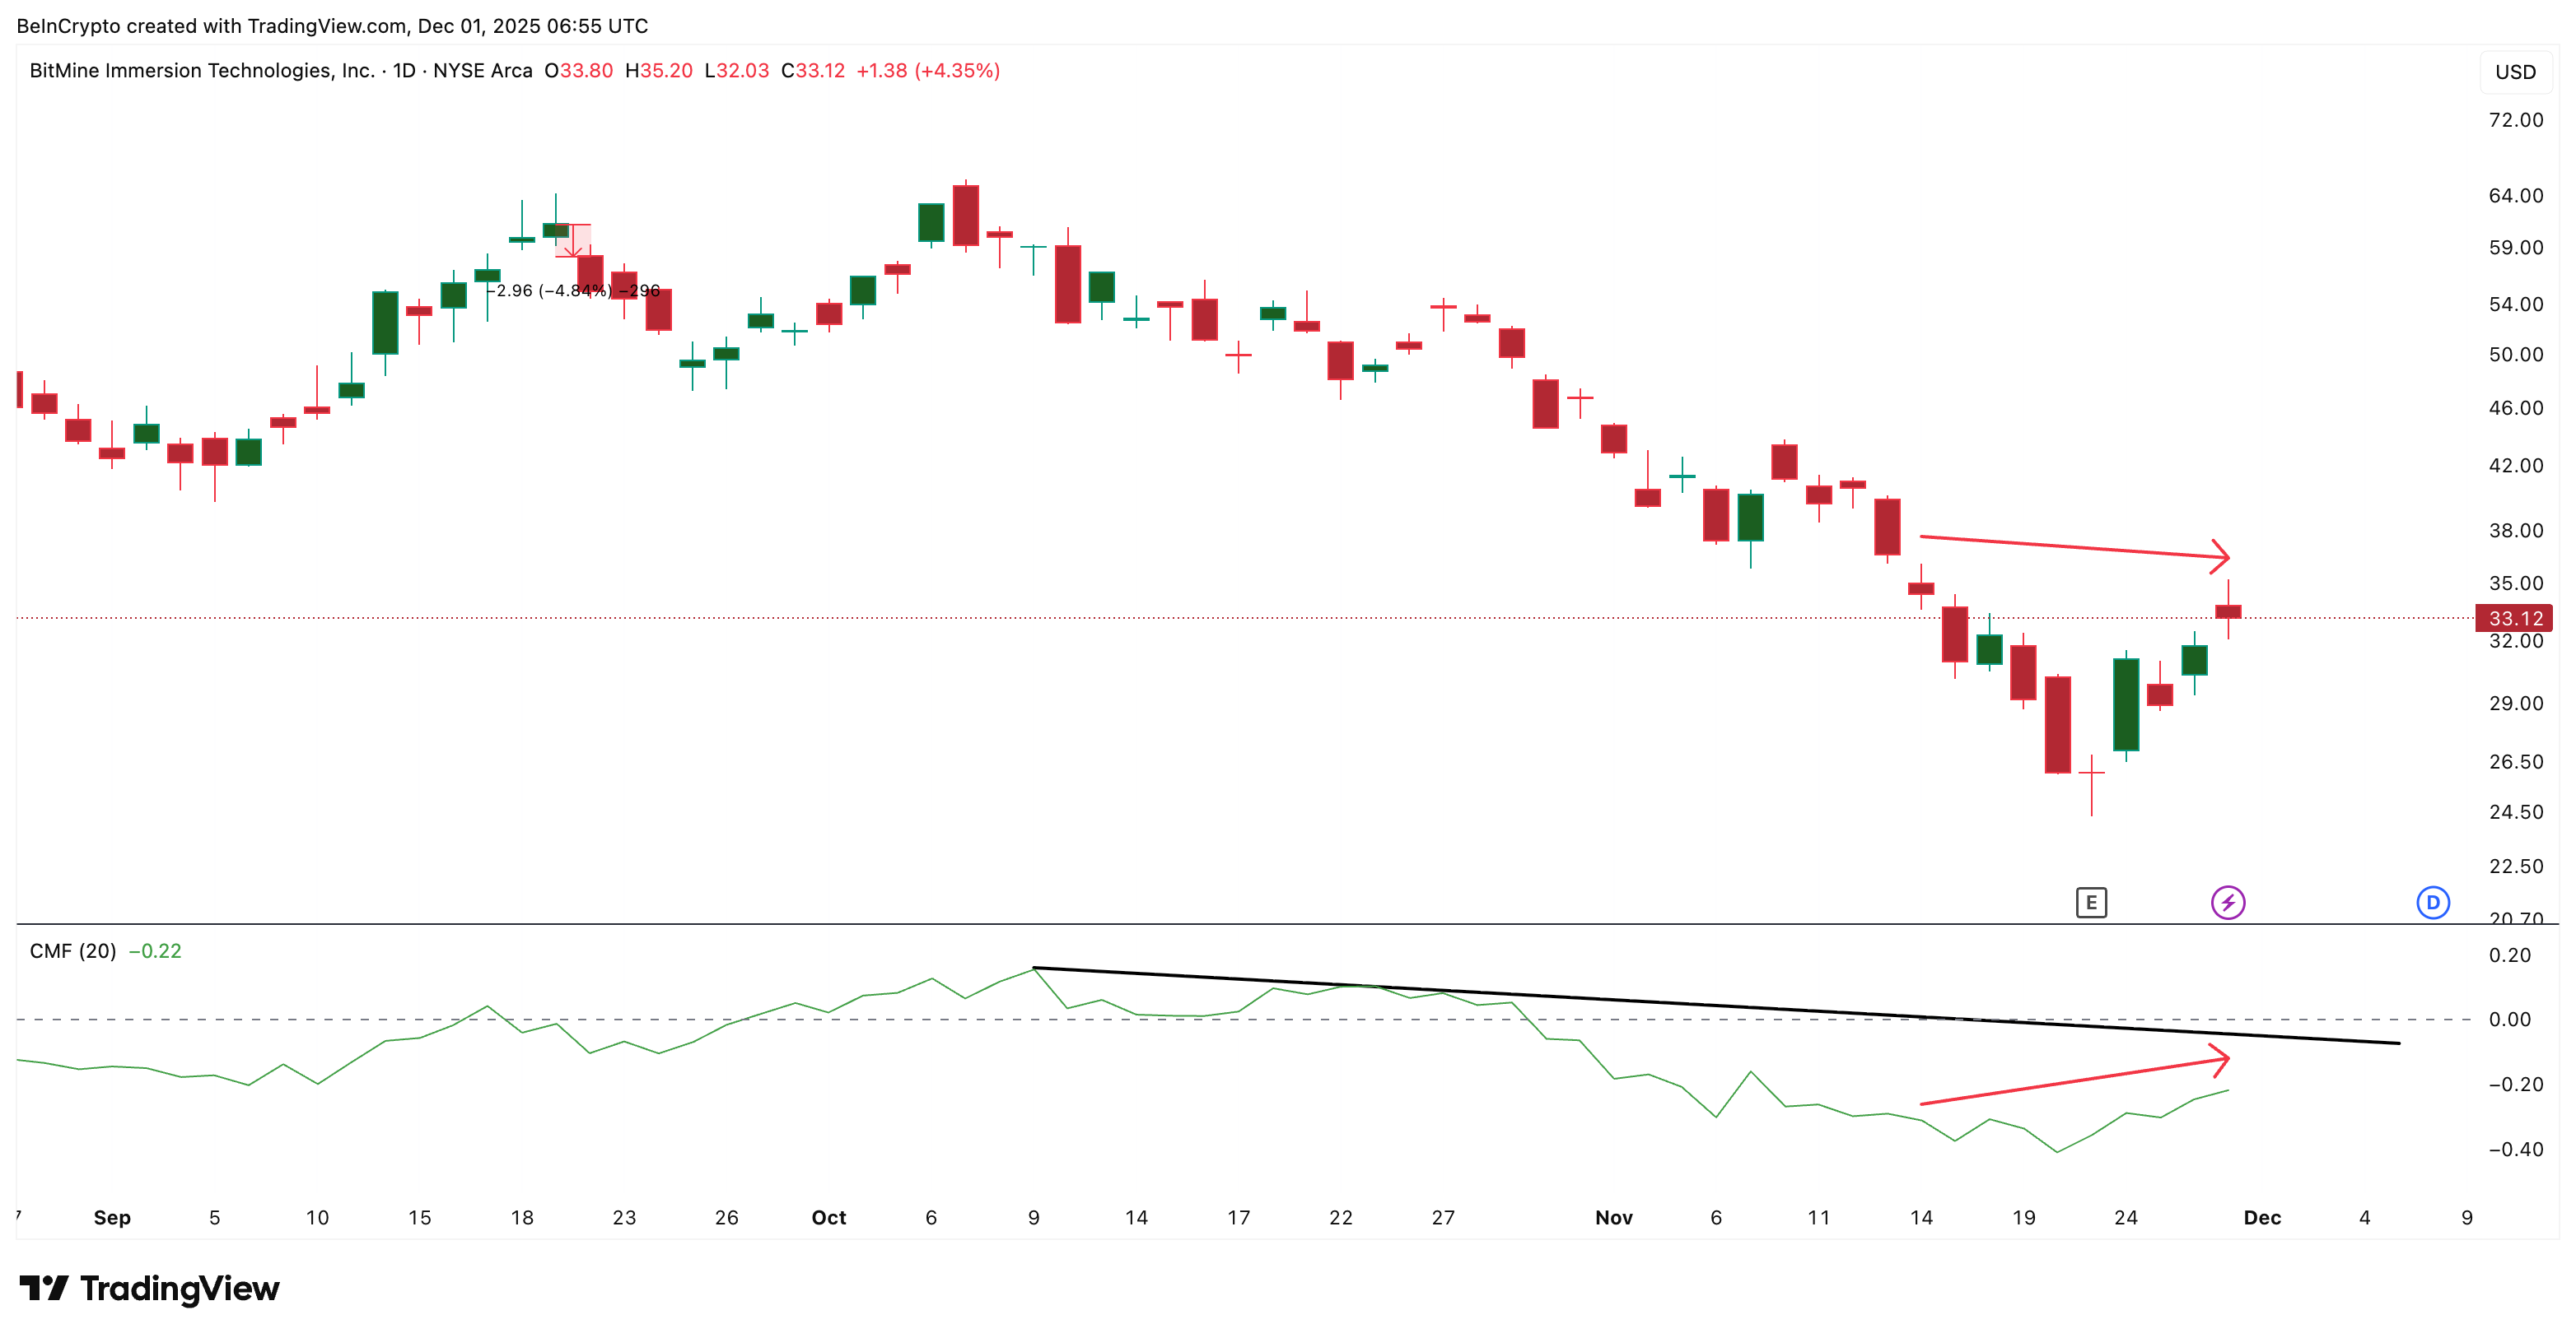This screenshot has height=1338, width=2576.
Task: Click the -0.22 CMF value label
Action: click(x=156, y=951)
